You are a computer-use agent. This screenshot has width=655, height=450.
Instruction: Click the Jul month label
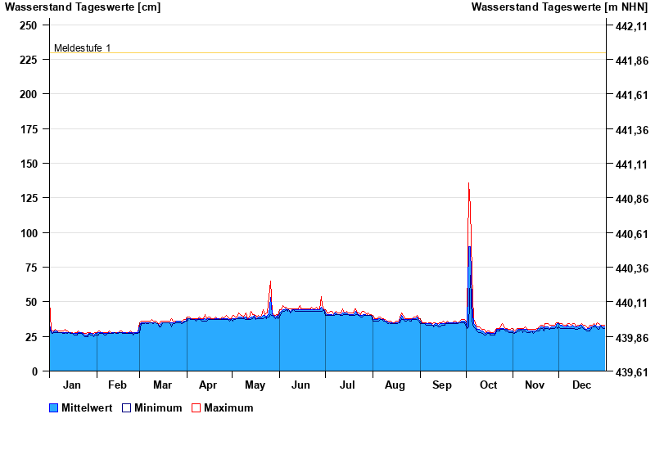point(348,385)
